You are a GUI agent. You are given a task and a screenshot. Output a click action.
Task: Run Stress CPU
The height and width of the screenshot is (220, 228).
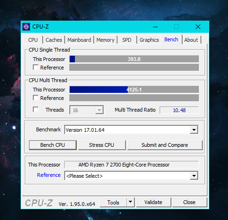click(102, 145)
